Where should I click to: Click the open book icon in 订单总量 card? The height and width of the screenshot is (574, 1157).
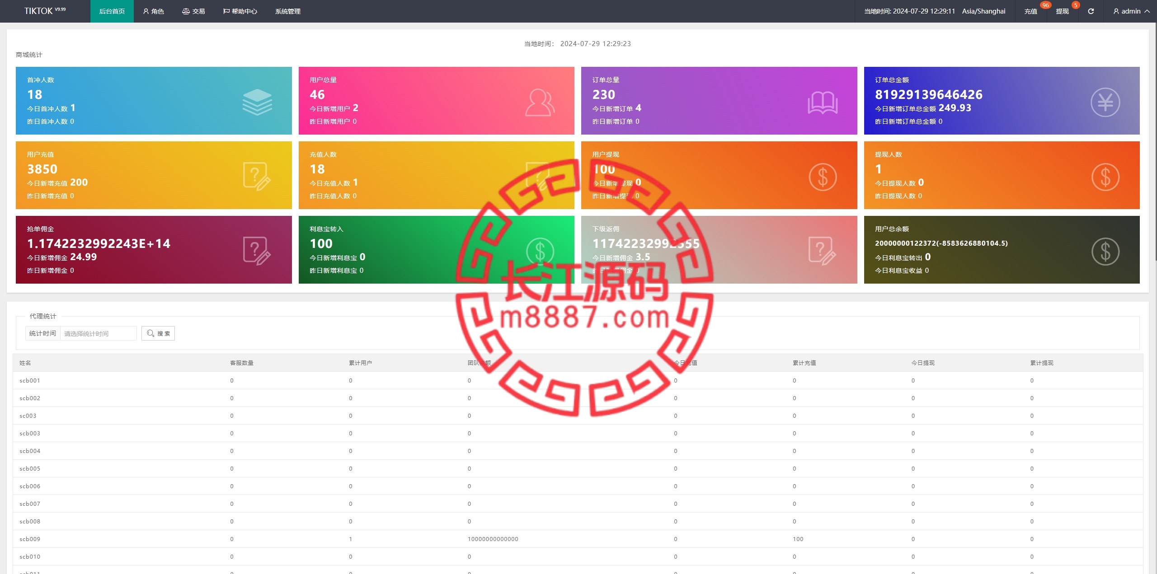(822, 103)
